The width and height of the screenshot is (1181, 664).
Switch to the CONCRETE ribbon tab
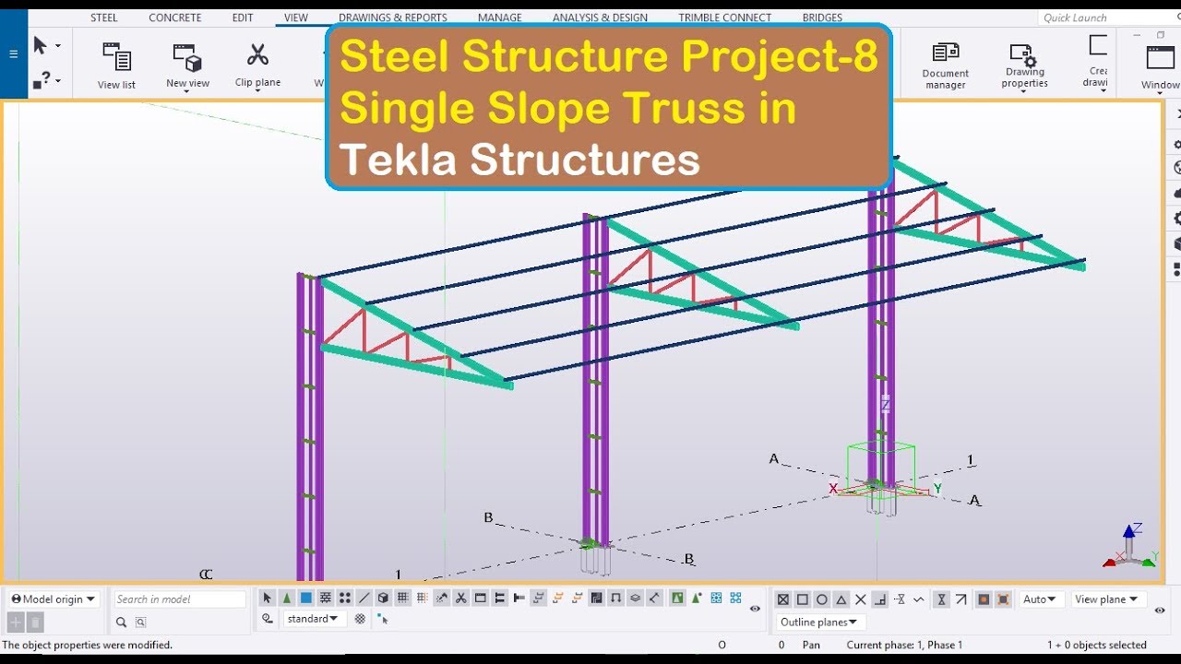175,18
